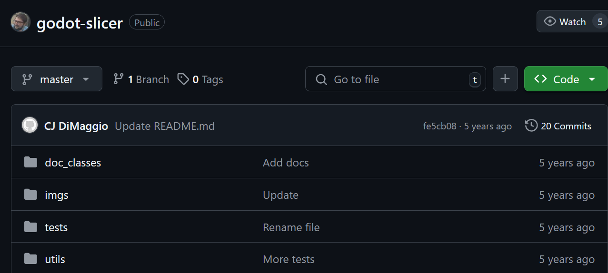Open the fe5cb08 commit hash
Viewport: 608px width, 273px height.
(x=439, y=127)
